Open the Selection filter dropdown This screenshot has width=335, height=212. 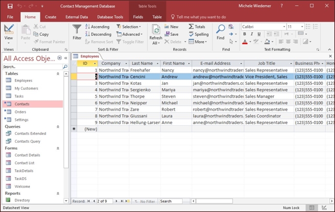click(x=129, y=26)
